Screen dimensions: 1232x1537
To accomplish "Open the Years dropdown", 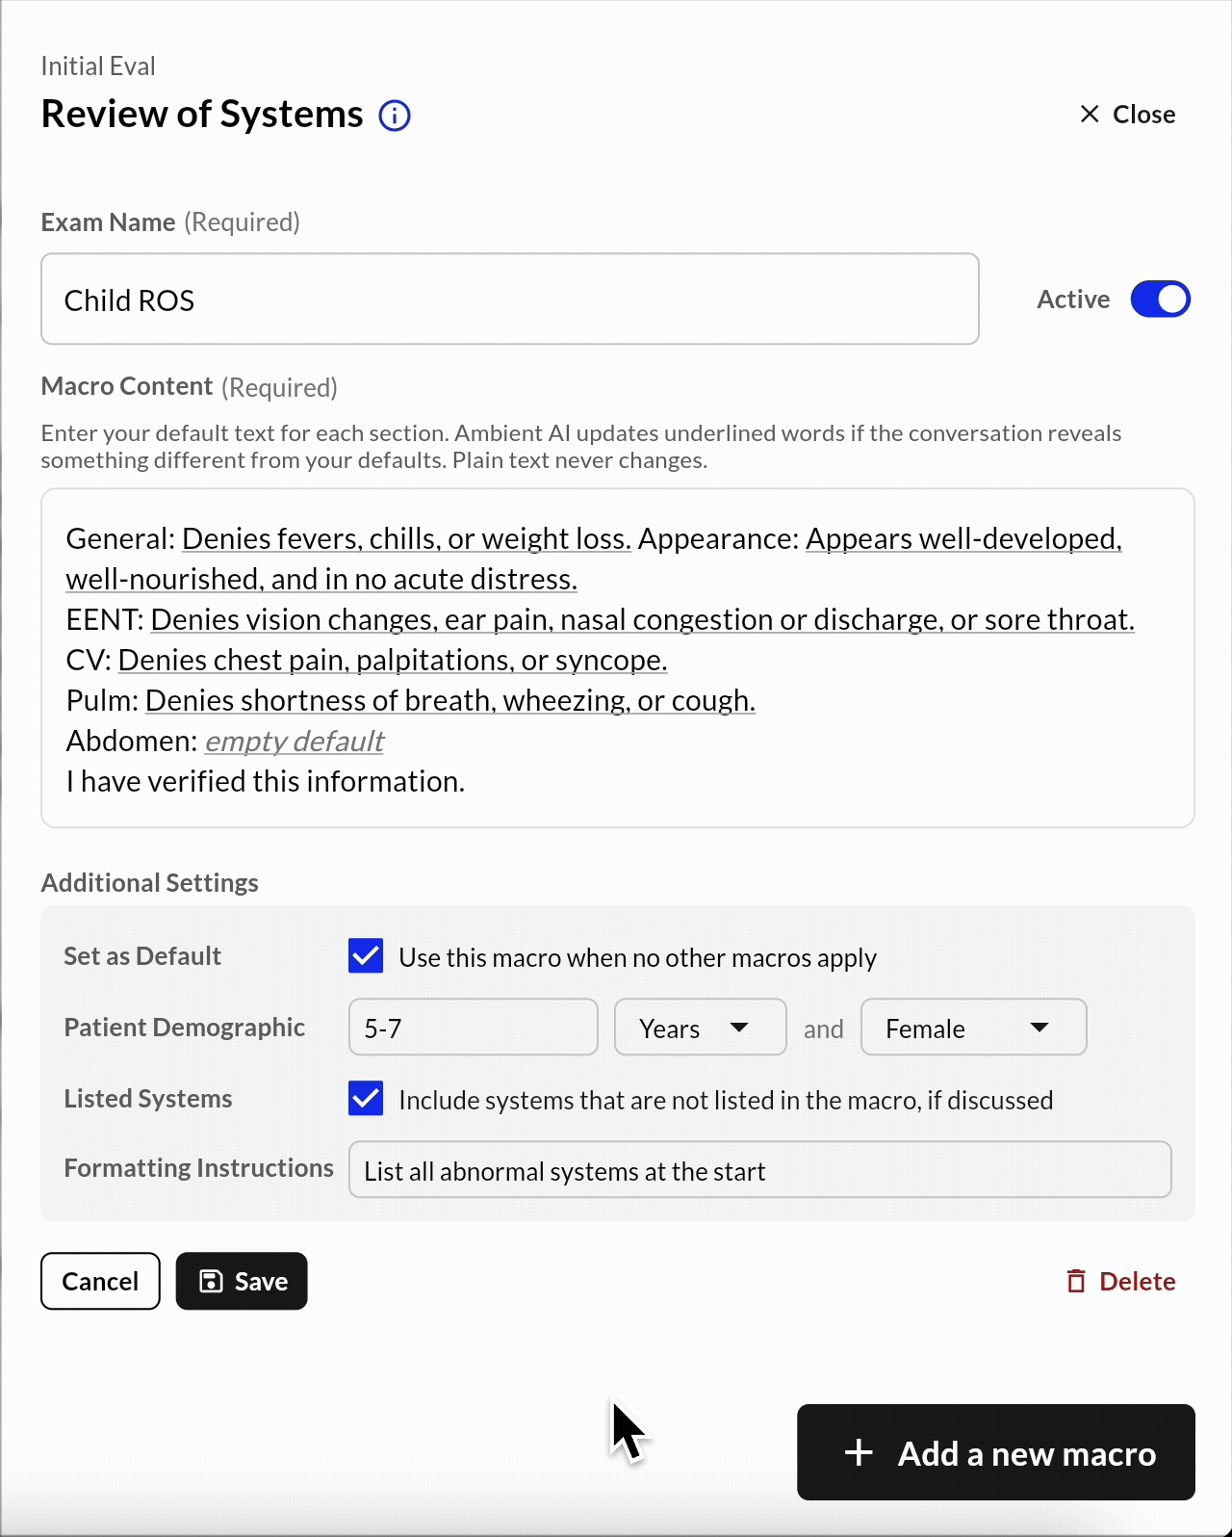I will pos(700,1027).
